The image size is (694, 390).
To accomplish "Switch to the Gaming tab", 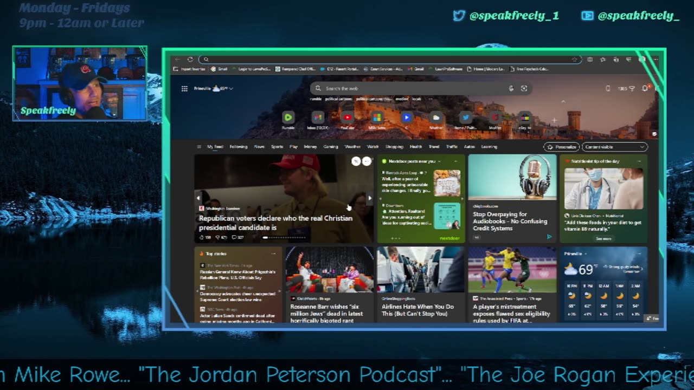I will tap(331, 147).
